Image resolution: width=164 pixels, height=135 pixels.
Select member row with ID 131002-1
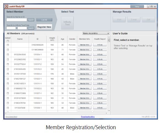click(x=8, y=59)
